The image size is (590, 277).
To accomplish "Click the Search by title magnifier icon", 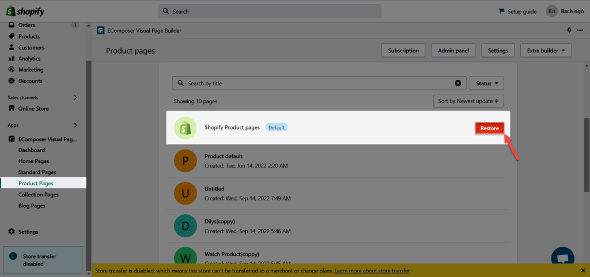I will pos(180,83).
